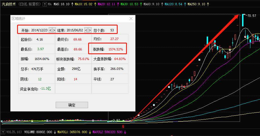Click the start date 2014/12/23 field

39,30
